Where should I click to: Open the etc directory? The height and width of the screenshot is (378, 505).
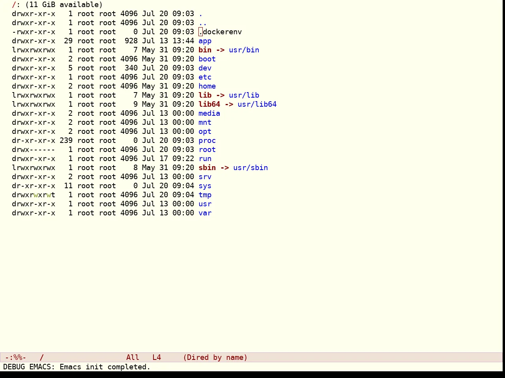205,77
